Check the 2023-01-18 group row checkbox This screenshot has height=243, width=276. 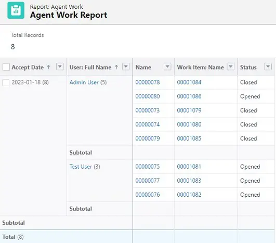click(6, 83)
